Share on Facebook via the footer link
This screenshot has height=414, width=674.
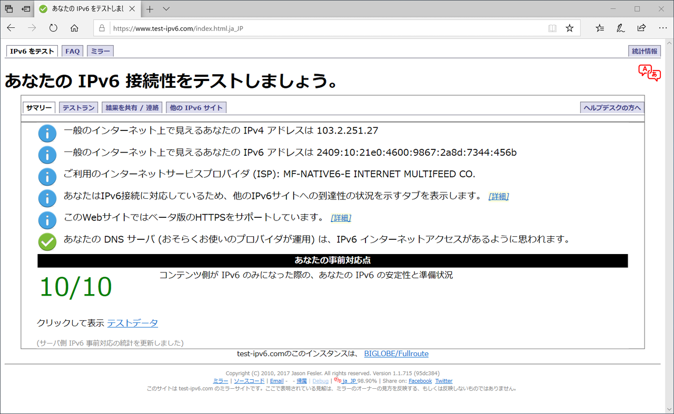click(420, 381)
